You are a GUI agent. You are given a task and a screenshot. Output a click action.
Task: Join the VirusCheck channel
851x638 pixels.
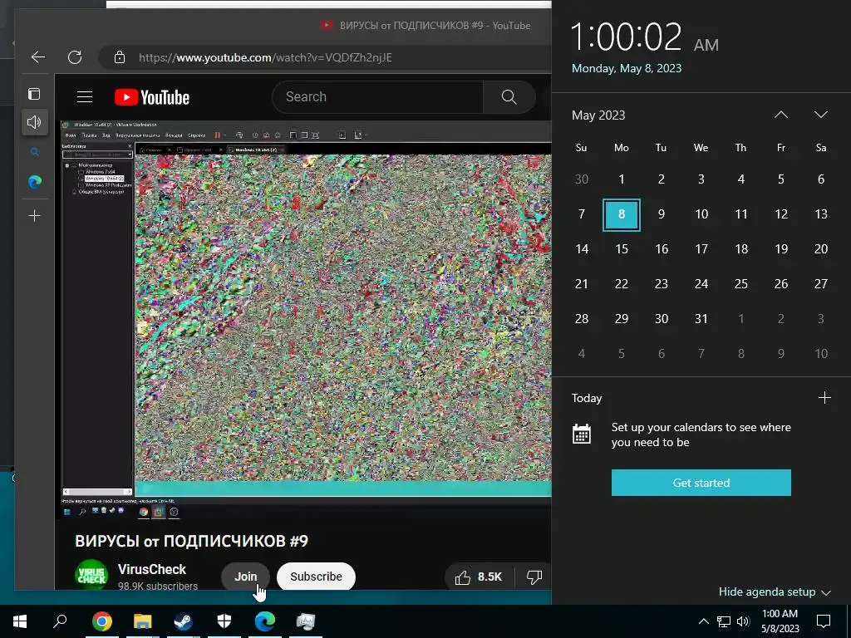point(245,577)
